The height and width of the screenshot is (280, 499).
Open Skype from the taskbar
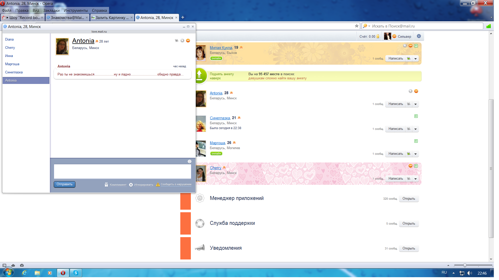click(76, 273)
